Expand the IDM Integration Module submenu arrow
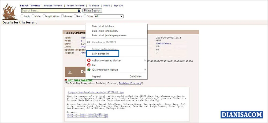The image size is (268, 123). 145,70
